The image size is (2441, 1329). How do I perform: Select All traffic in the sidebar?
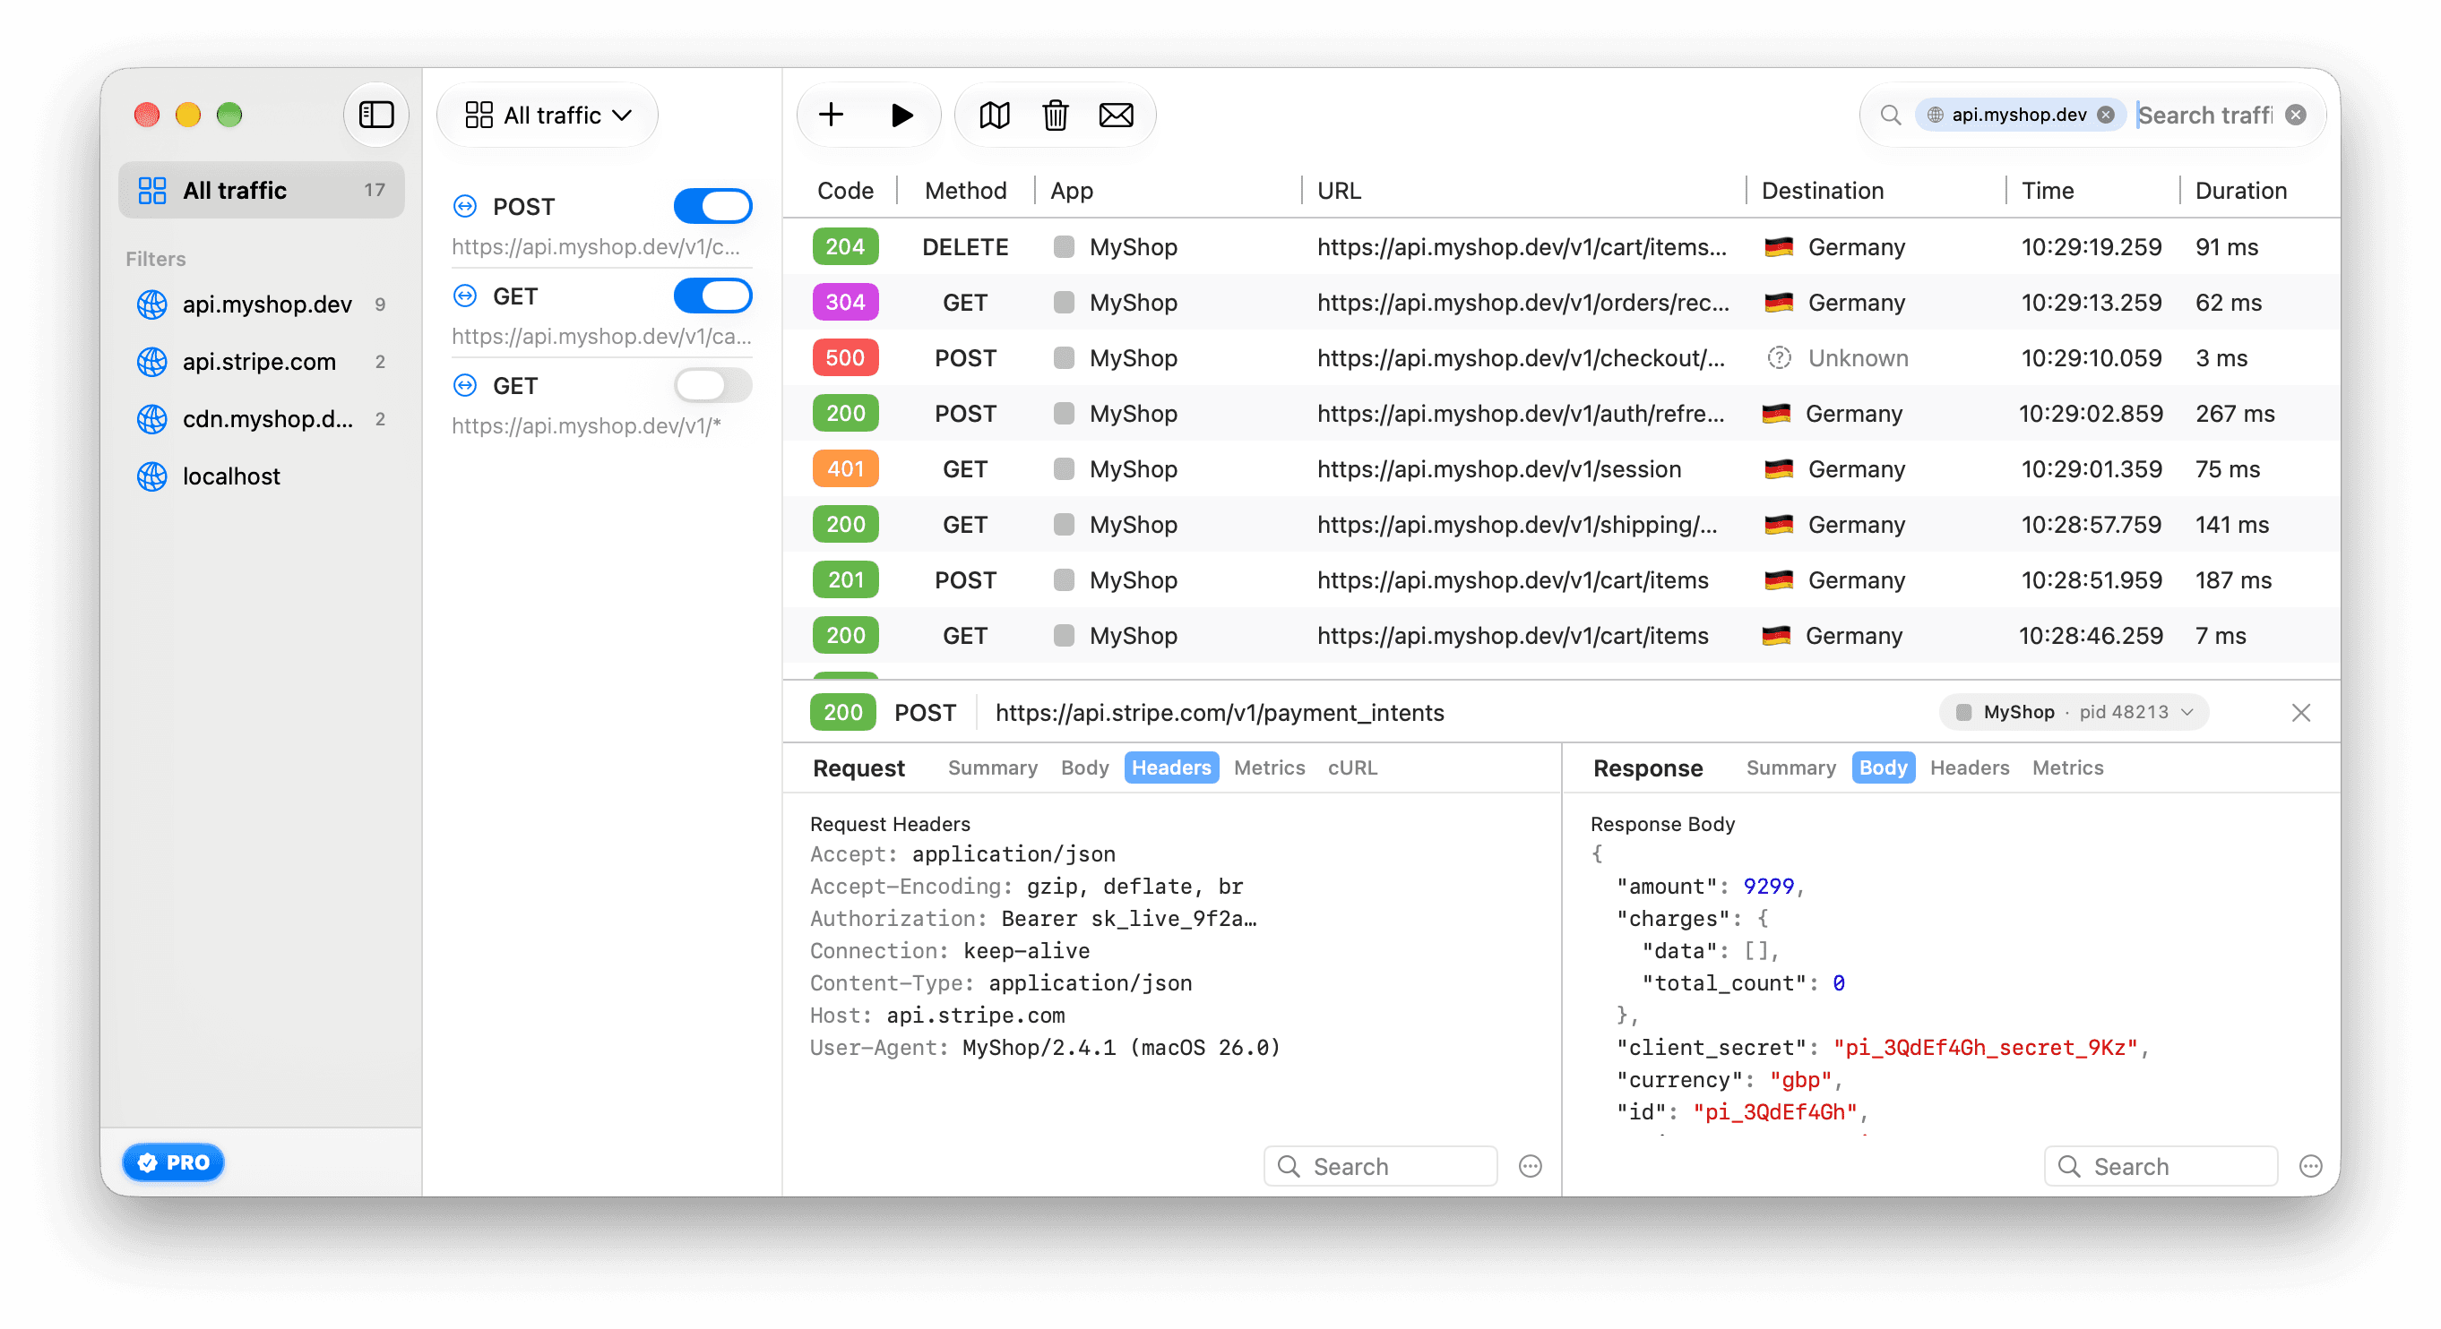tap(262, 191)
